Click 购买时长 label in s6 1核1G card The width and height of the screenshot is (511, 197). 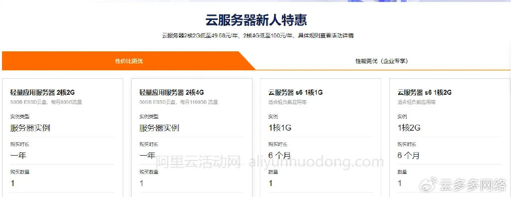pos(278,144)
